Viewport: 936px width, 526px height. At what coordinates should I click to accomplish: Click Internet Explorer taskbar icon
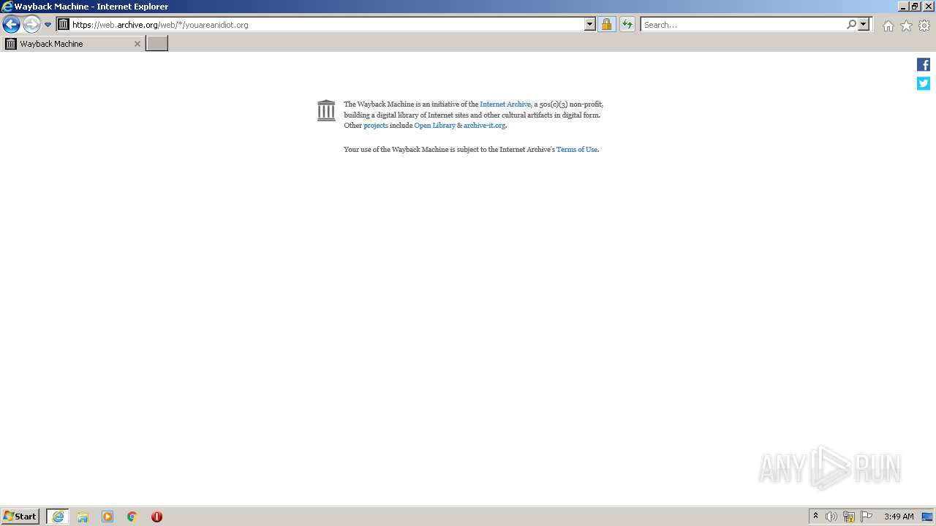click(x=58, y=517)
